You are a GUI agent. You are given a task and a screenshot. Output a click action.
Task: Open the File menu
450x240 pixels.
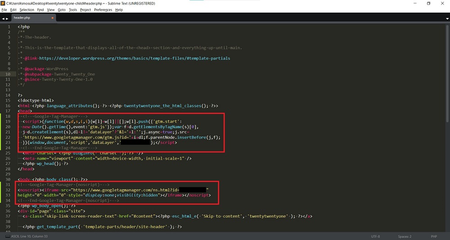pyautogui.click(x=4, y=10)
